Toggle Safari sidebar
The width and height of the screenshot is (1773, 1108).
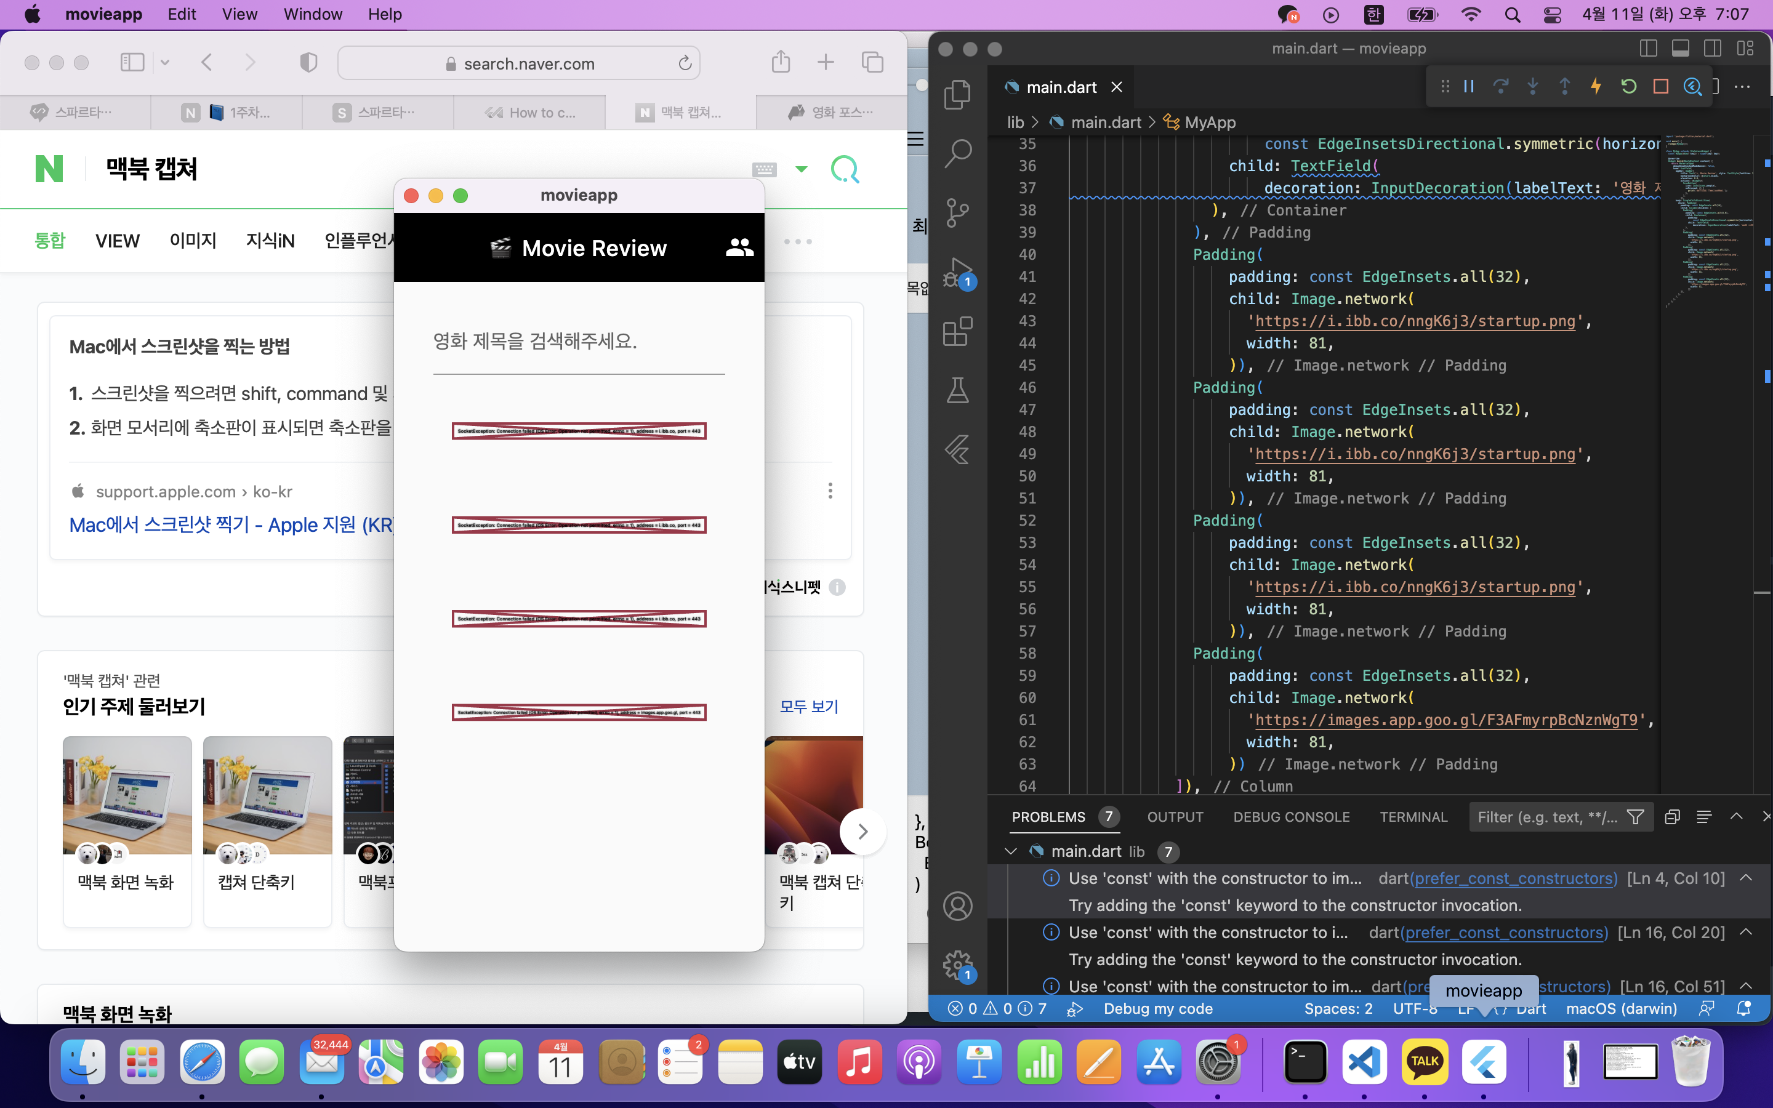[132, 62]
